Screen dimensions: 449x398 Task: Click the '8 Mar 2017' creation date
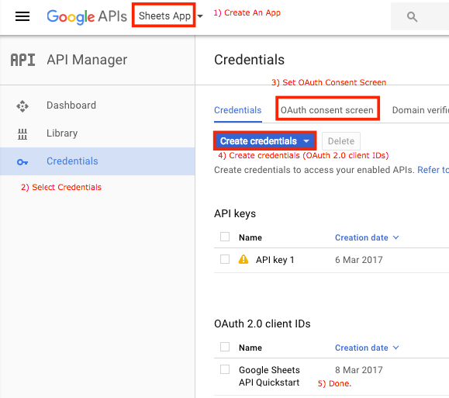click(x=359, y=370)
